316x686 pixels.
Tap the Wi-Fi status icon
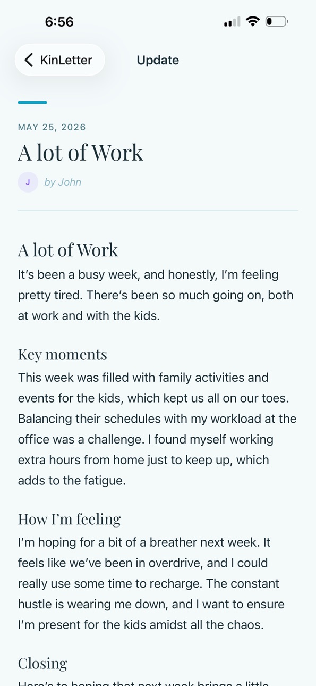[253, 21]
